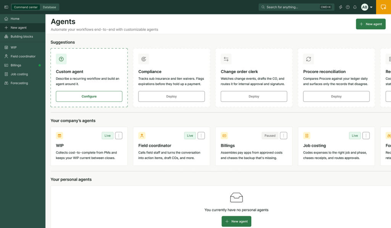Screen dimensions: 391x228
Task: Select Building blocks in the sidebar
Action: click(x=23, y=36)
